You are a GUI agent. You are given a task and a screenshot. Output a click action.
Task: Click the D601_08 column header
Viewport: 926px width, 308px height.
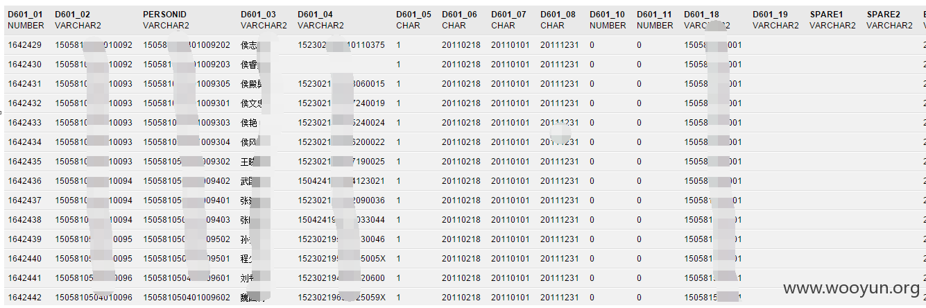coord(558,15)
